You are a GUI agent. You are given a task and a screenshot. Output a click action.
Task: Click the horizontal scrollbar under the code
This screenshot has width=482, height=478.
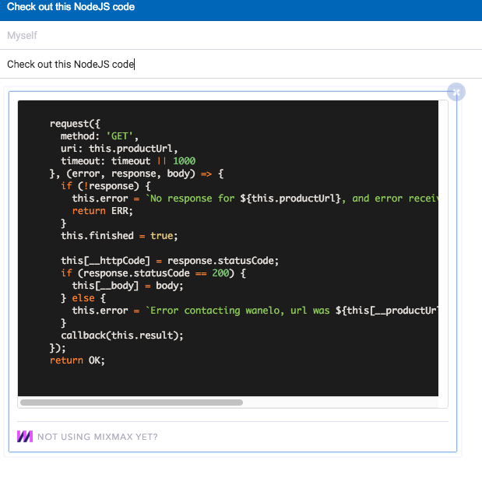click(x=131, y=402)
